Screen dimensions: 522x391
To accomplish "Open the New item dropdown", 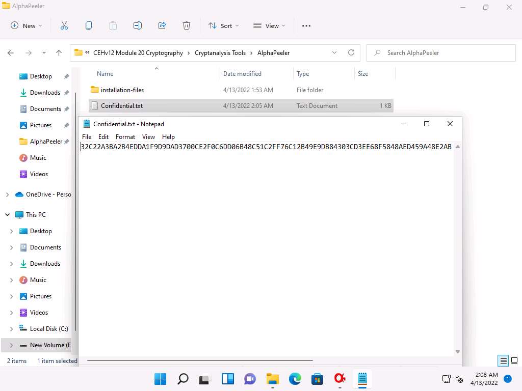I will click(27, 25).
